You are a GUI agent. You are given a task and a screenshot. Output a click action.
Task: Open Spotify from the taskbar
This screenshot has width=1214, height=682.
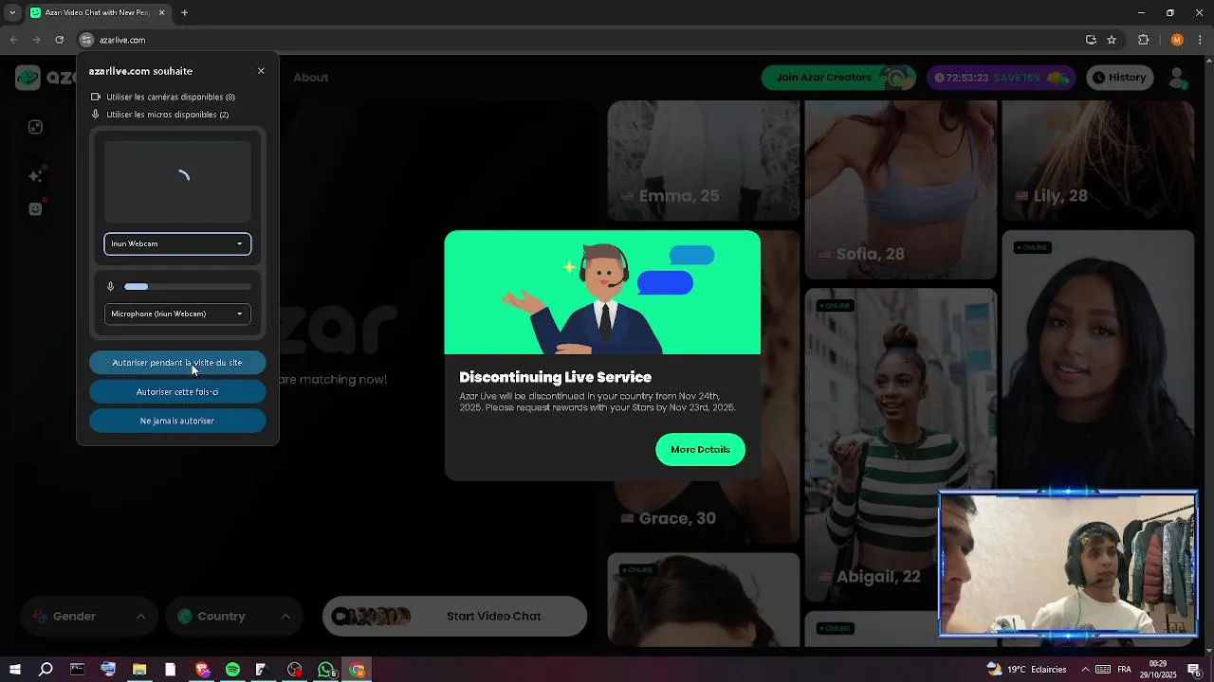point(232,670)
